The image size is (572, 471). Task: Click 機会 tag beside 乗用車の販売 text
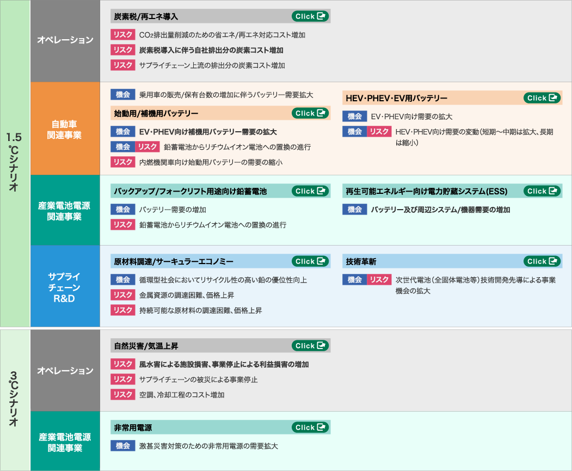click(x=123, y=95)
